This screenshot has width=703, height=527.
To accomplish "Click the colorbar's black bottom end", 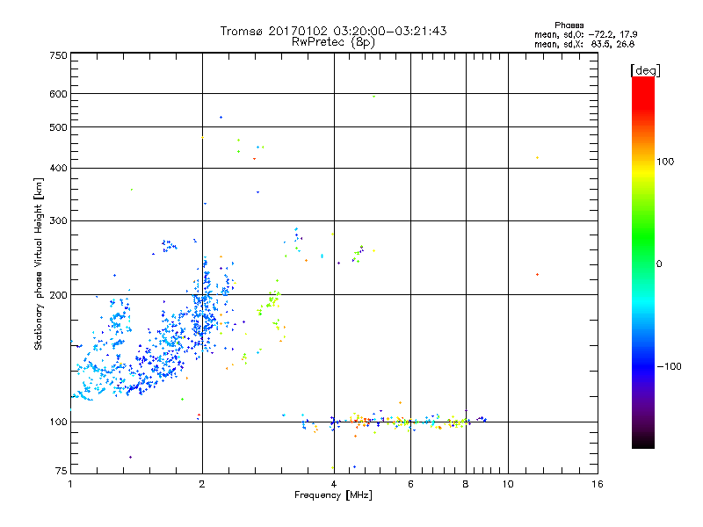I will (x=643, y=443).
